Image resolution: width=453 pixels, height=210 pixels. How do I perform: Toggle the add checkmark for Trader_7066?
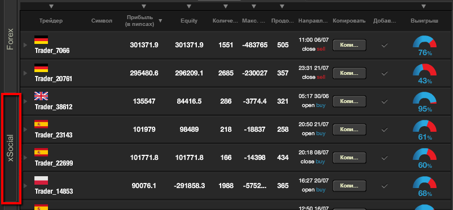point(384,45)
